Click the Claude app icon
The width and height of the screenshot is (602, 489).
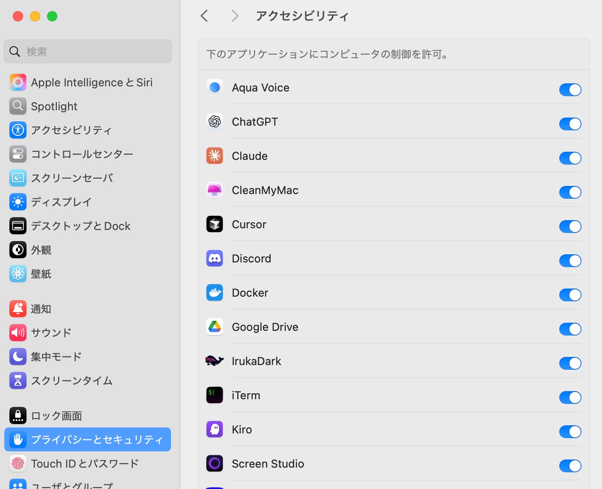215,156
